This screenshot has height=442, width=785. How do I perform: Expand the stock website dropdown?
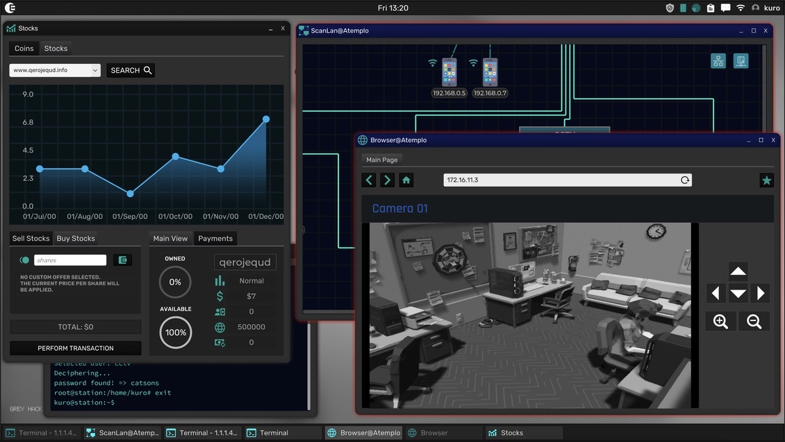click(95, 70)
